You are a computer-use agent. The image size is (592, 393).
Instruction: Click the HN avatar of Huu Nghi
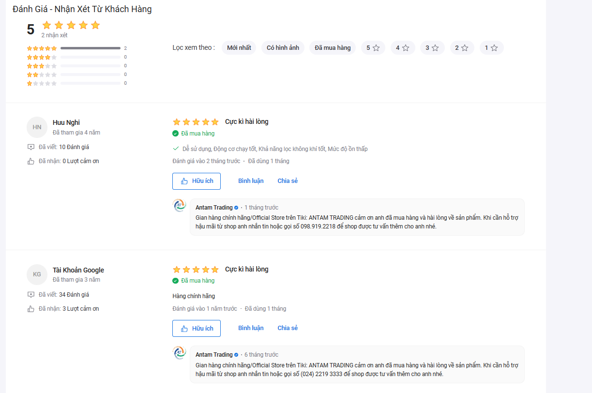[37, 127]
